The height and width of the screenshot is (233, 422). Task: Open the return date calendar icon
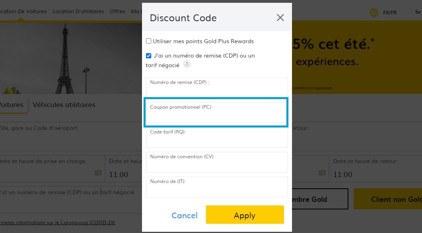[322, 173]
